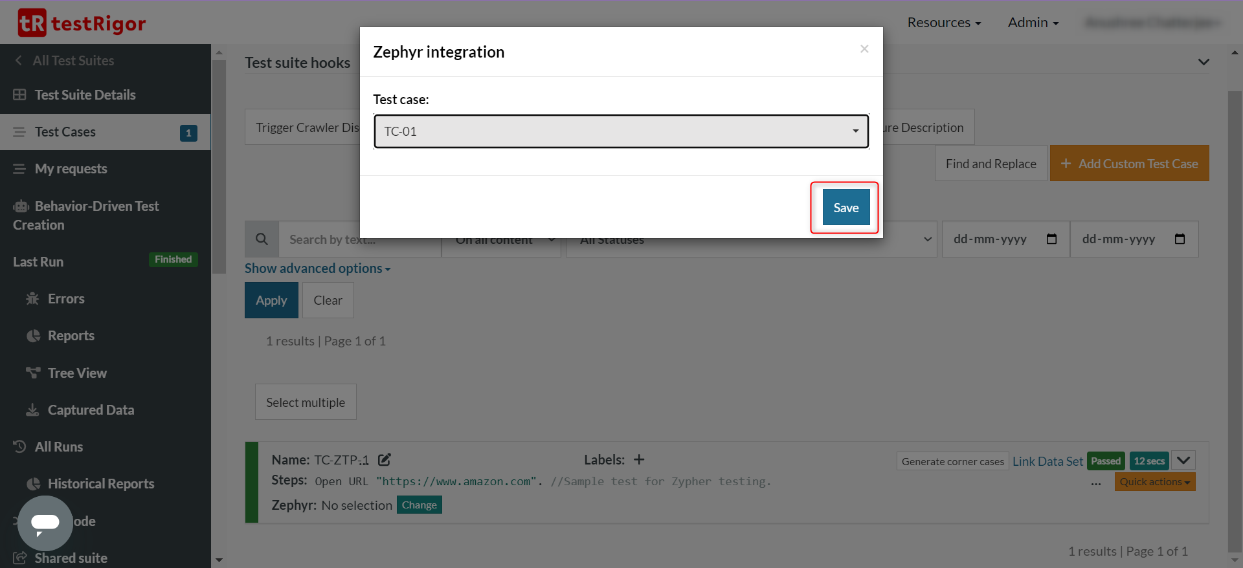The width and height of the screenshot is (1243, 568).
Task: Expand Show advanced options
Action: click(x=317, y=268)
